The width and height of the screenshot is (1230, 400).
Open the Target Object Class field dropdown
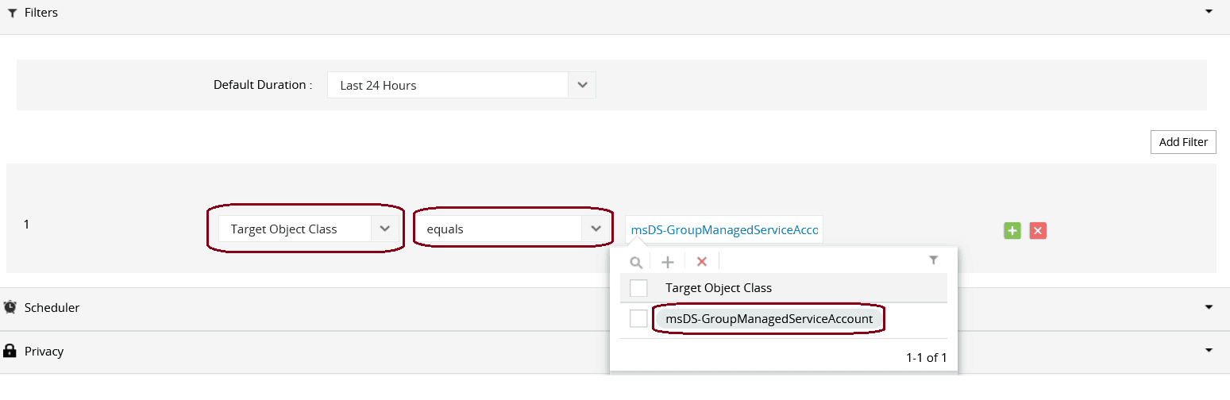(x=384, y=229)
